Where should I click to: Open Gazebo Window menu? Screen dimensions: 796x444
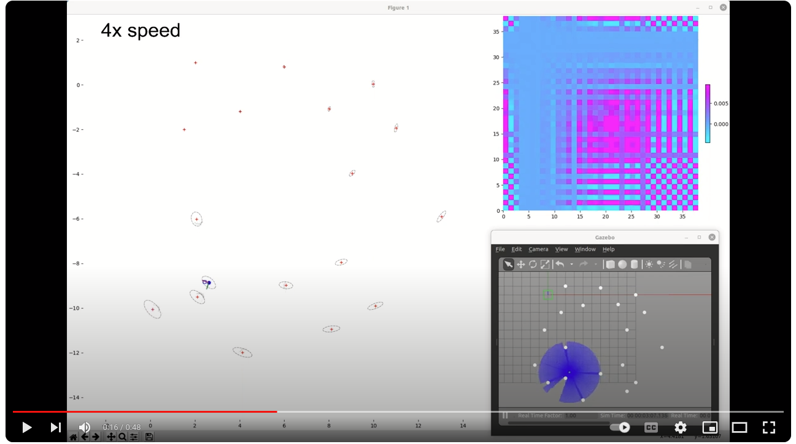(x=585, y=250)
